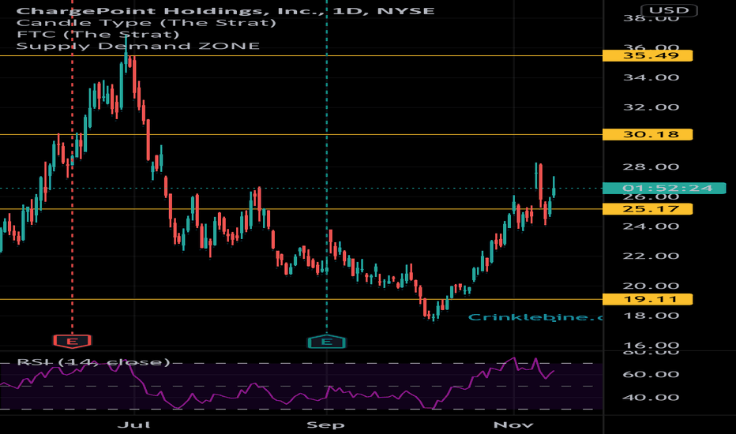Click the red earnings E marker
This screenshot has width=736, height=434.
click(x=72, y=341)
